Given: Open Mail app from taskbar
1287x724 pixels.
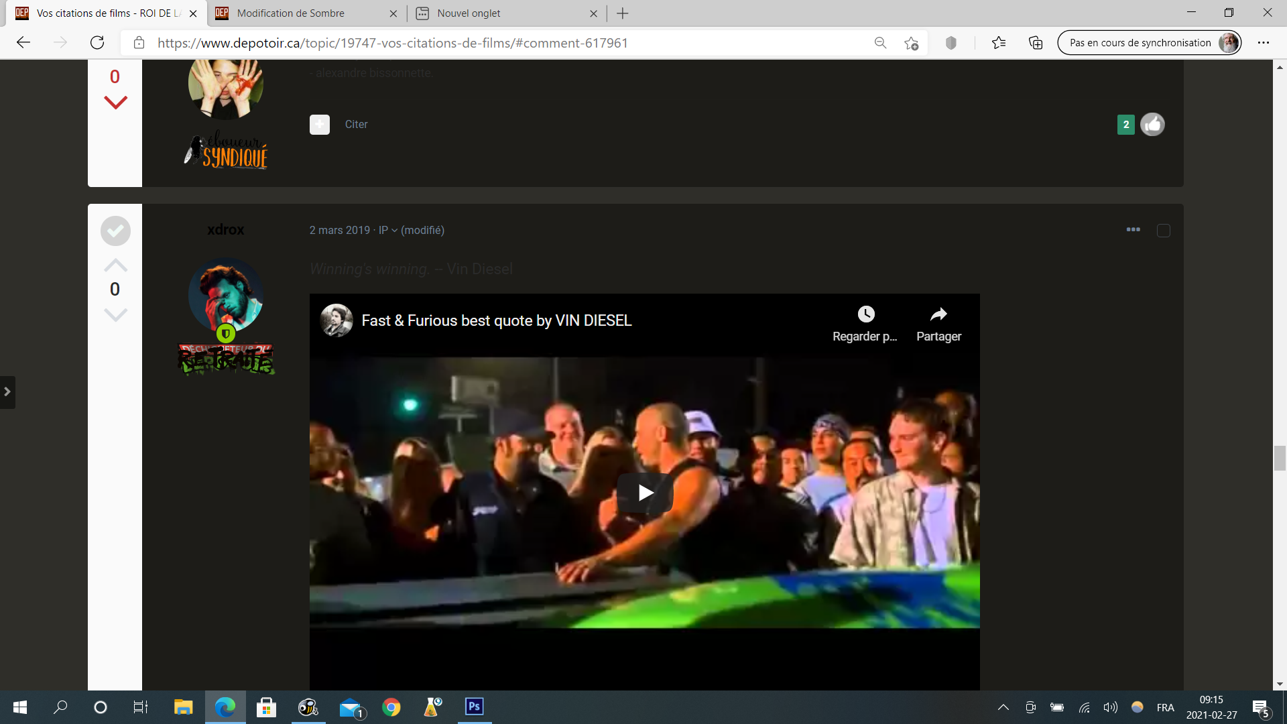Looking at the screenshot, I should point(351,707).
